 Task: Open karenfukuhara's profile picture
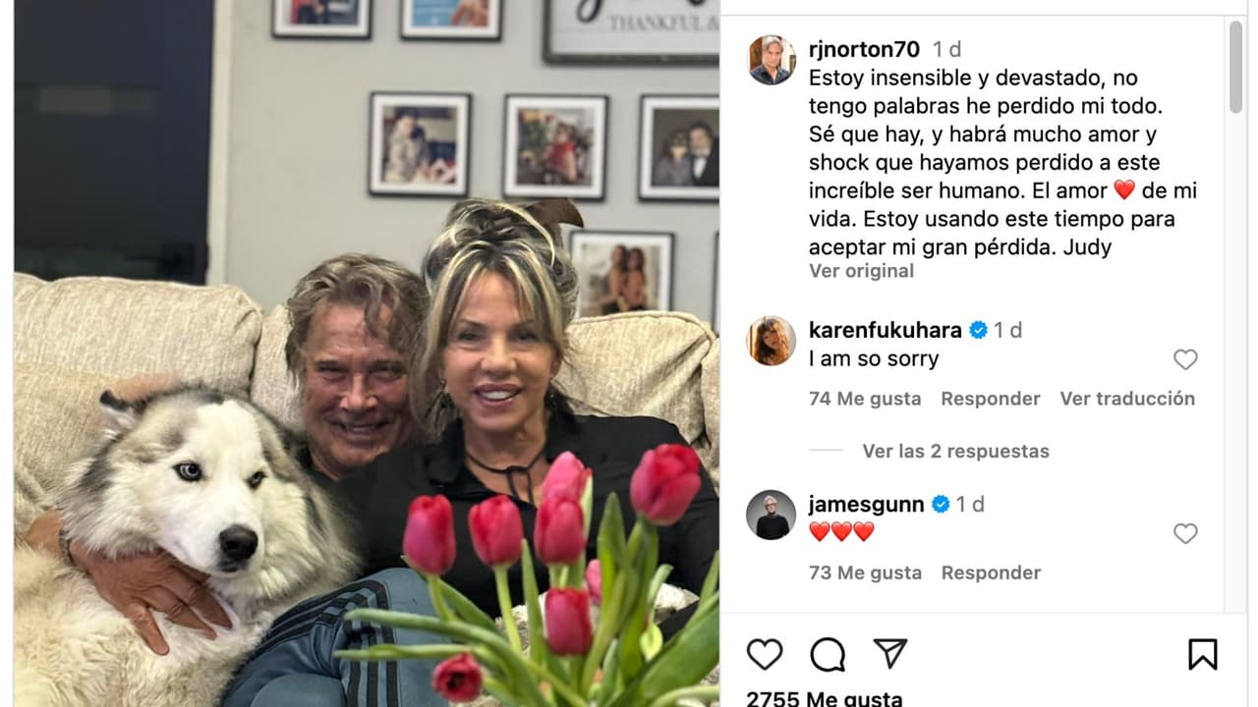click(x=772, y=341)
